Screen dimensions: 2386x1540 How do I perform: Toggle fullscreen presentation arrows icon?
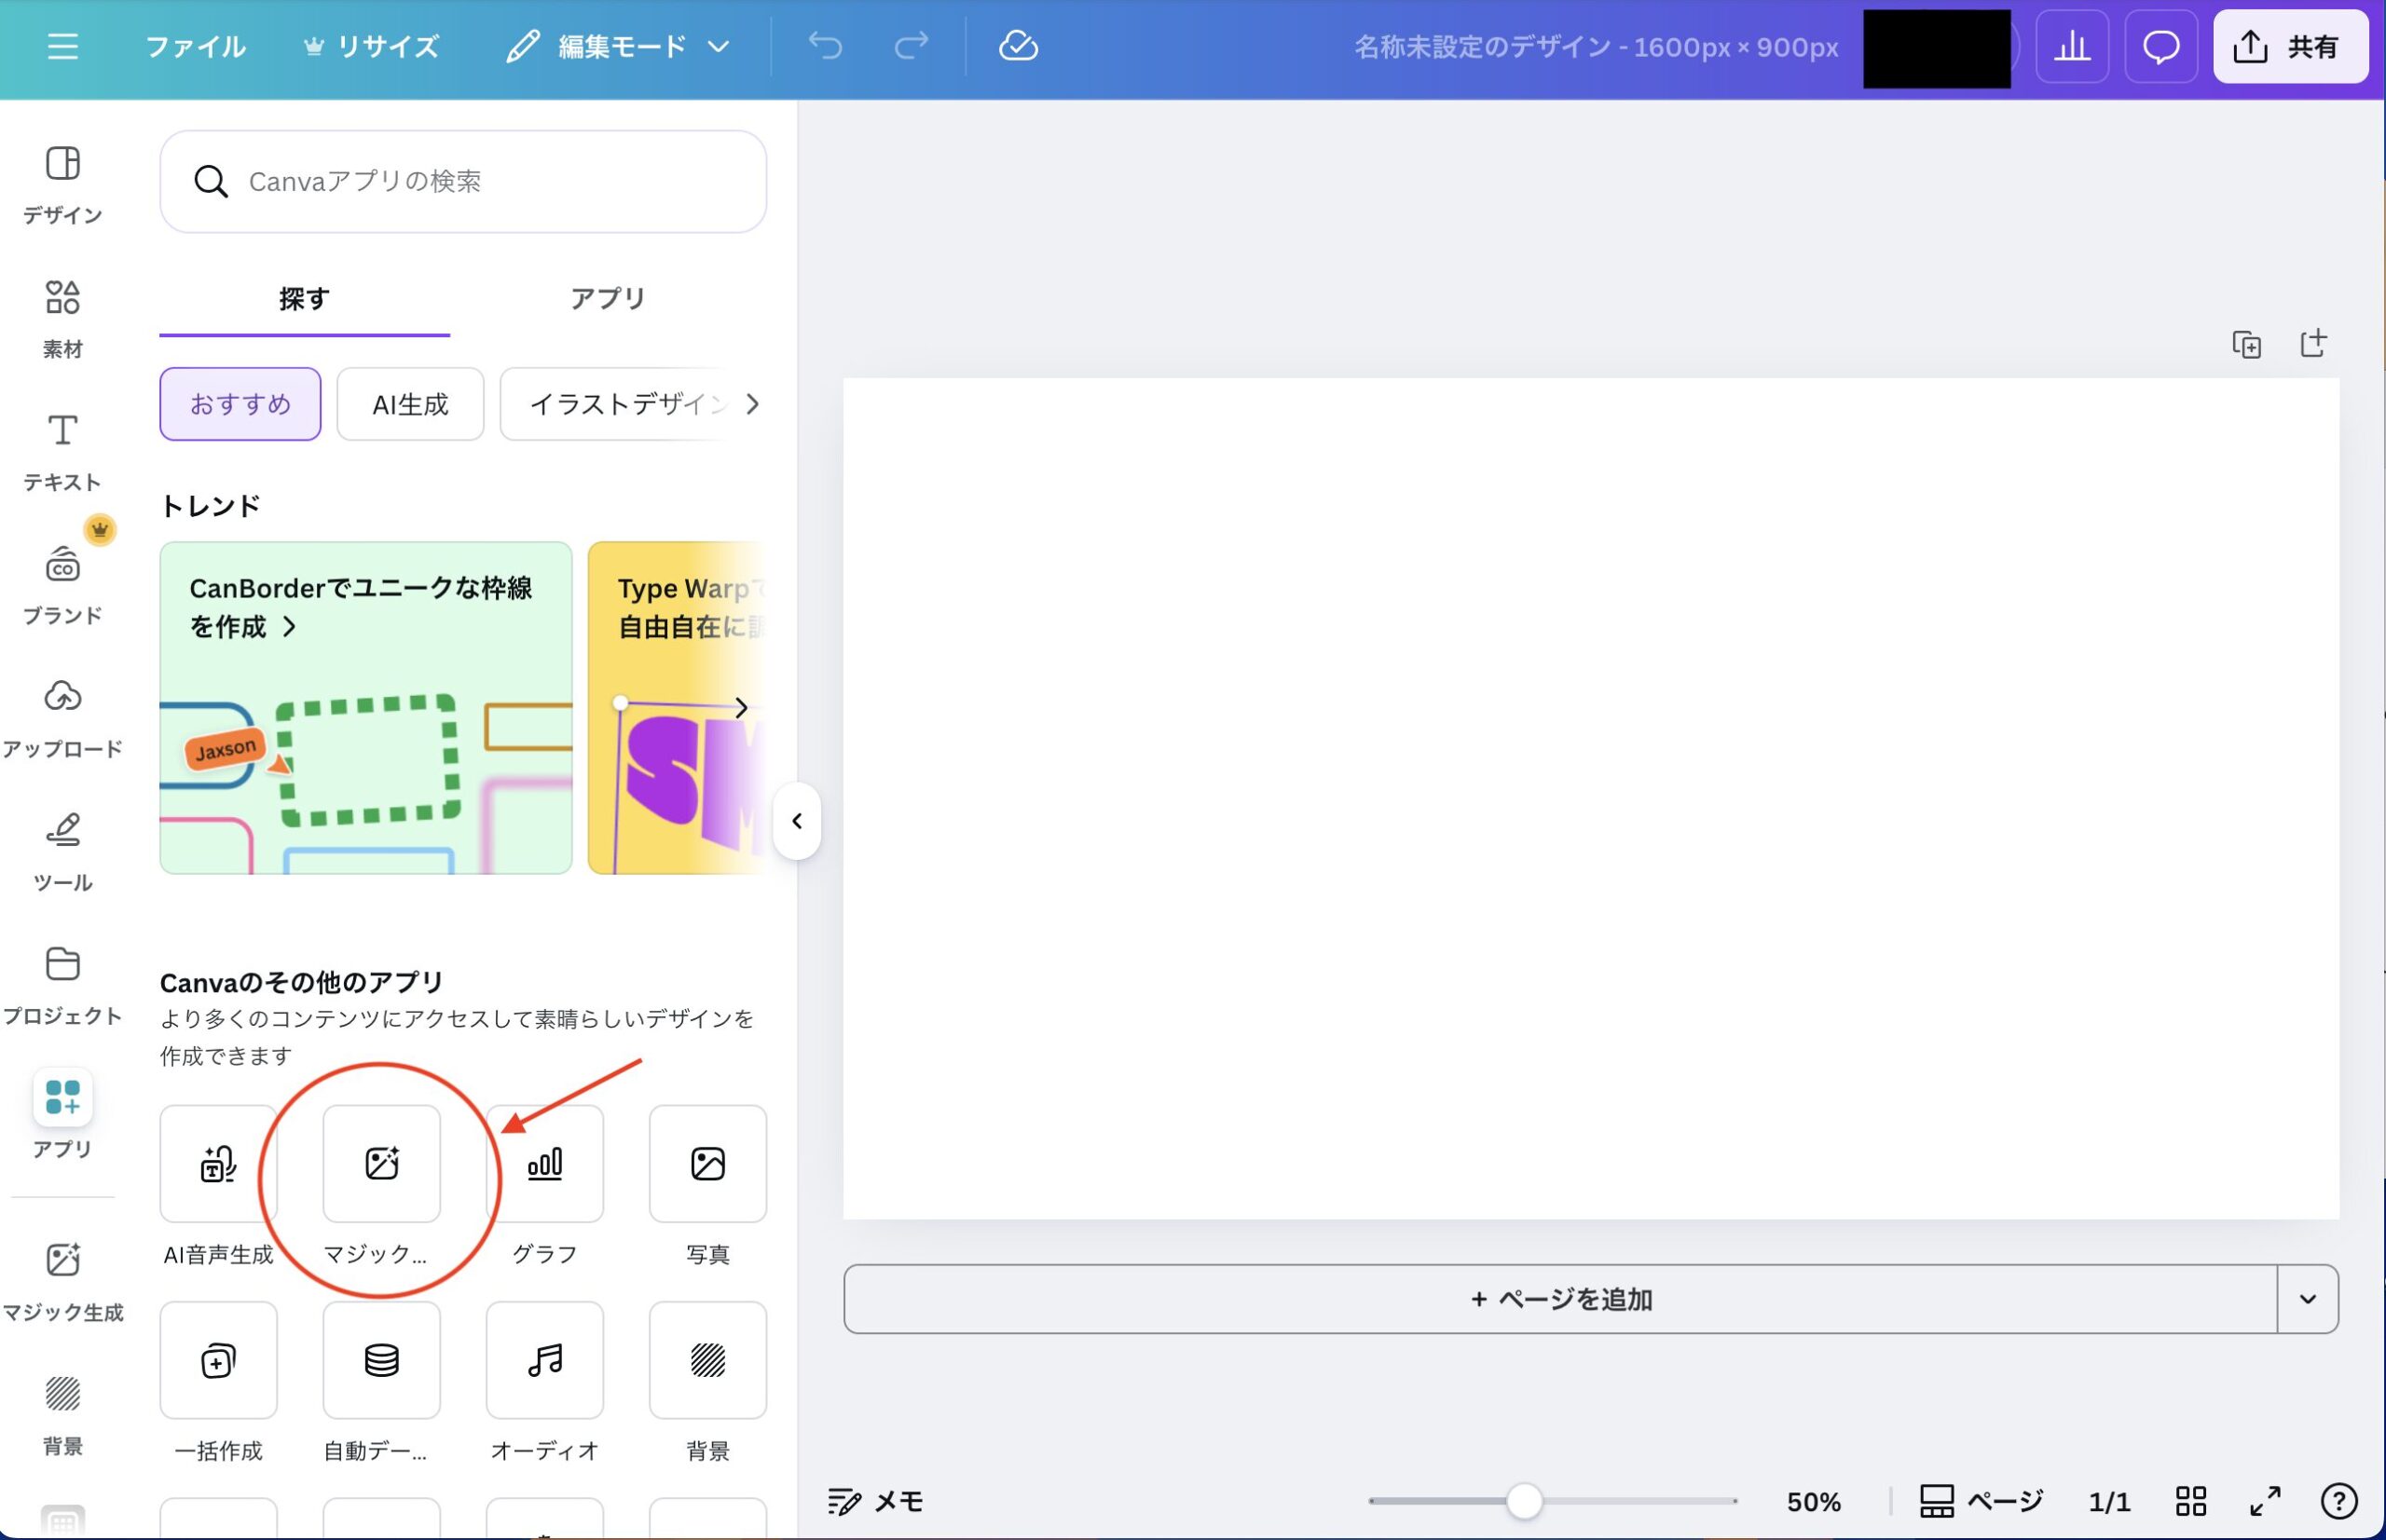click(x=2265, y=1501)
